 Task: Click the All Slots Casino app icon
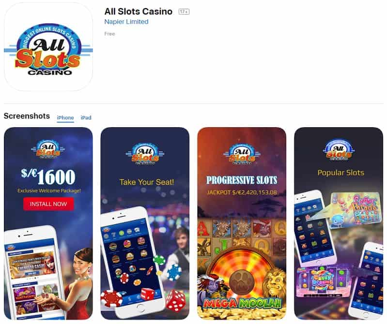coord(48,47)
